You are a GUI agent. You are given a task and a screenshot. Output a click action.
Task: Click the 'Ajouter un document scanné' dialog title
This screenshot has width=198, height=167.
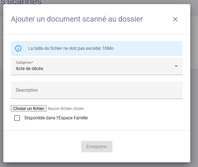click(77, 19)
